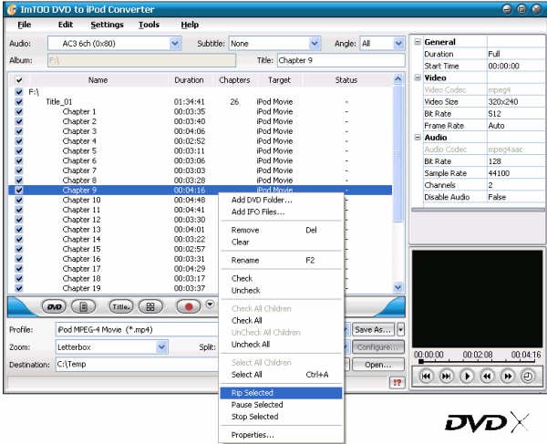Open the dropdown arrow beside Save As
Screen dimensions: 547x444
401,330
